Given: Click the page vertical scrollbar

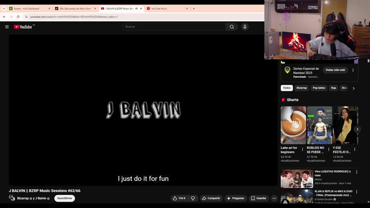Looking at the screenshot, I should point(368,61).
